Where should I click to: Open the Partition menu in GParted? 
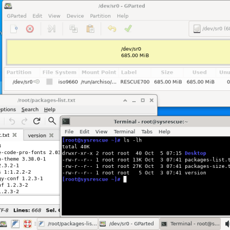(100, 16)
